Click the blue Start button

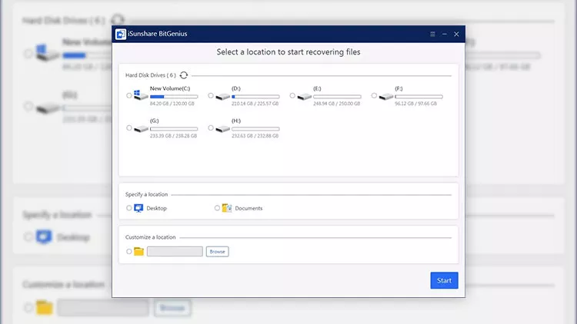tap(444, 280)
